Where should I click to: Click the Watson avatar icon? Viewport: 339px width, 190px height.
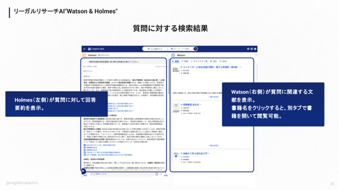coord(173,55)
